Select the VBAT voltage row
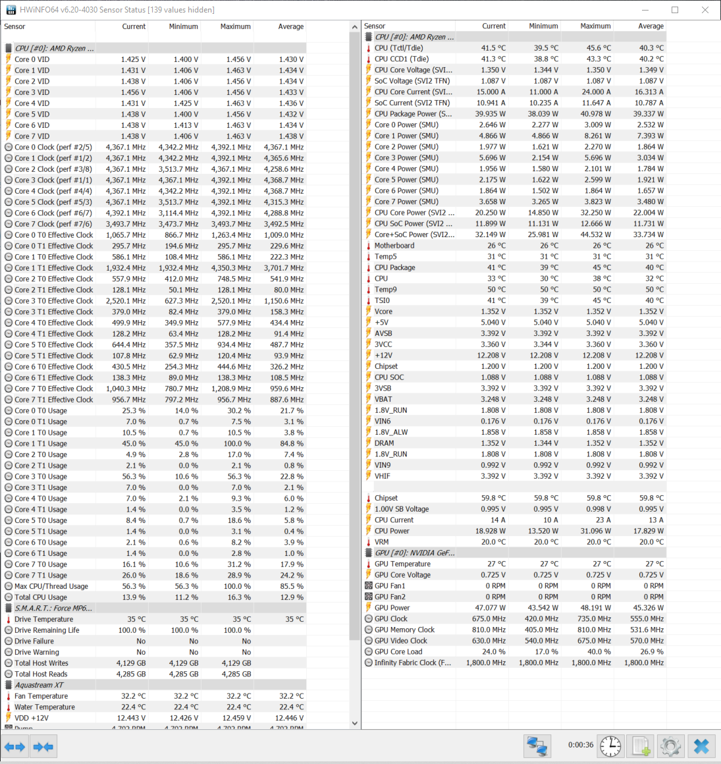 pyautogui.click(x=514, y=400)
